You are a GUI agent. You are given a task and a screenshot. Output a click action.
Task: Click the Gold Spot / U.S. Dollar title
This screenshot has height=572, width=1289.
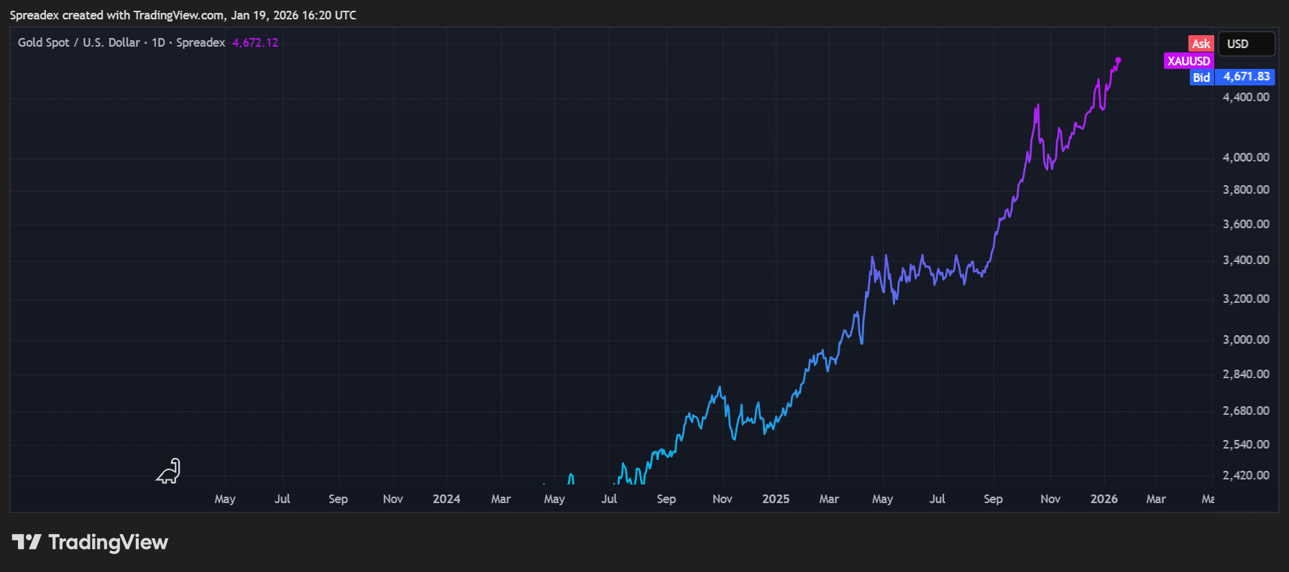(x=79, y=42)
